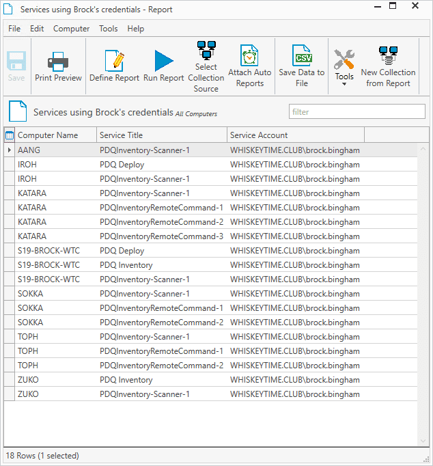Click the report document icon beside title
This screenshot has width=433, height=466.
(x=18, y=111)
